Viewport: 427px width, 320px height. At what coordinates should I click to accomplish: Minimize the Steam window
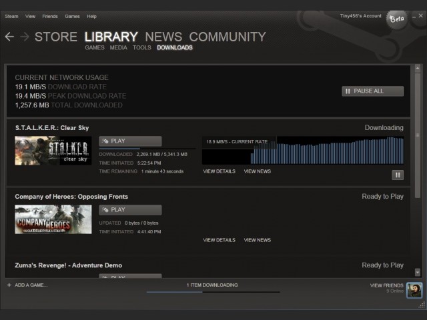tap(414, 16)
